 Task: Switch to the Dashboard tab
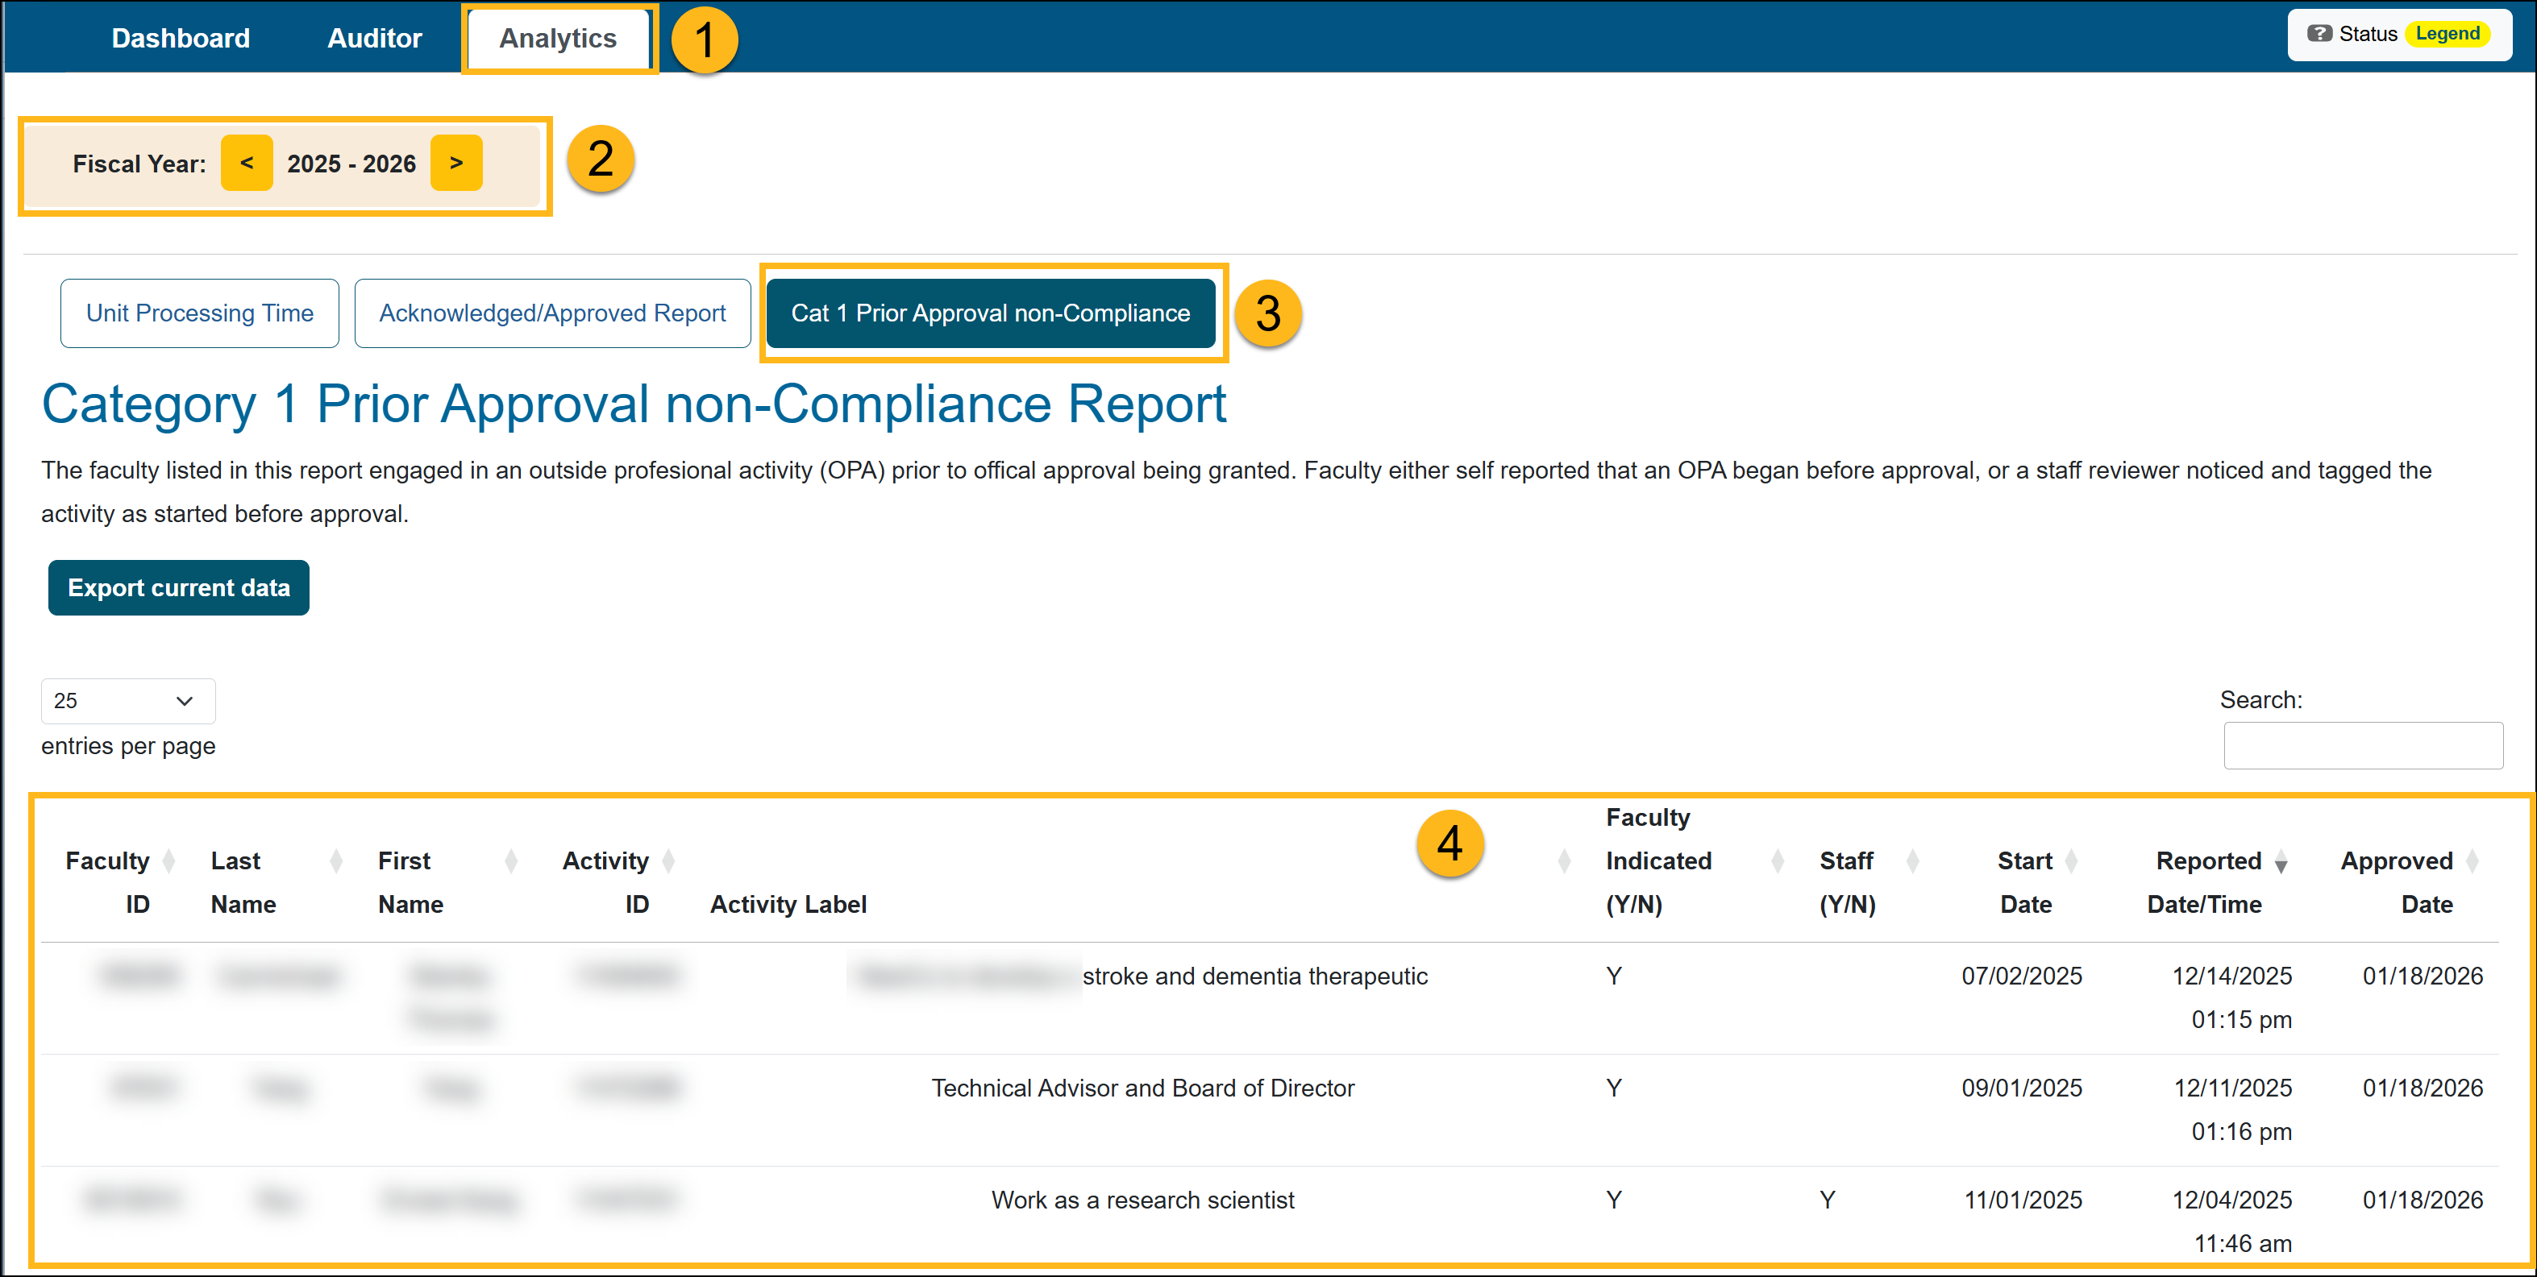click(x=181, y=37)
